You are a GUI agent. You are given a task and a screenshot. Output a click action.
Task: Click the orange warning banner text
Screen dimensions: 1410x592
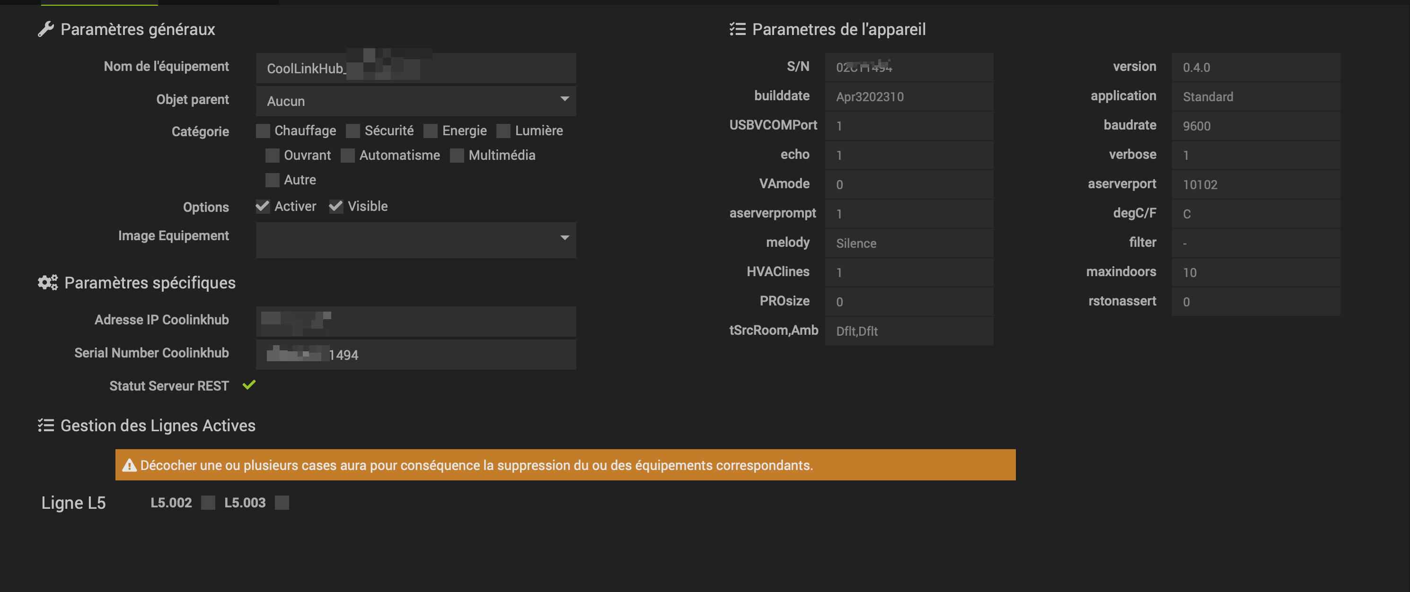[x=476, y=465]
